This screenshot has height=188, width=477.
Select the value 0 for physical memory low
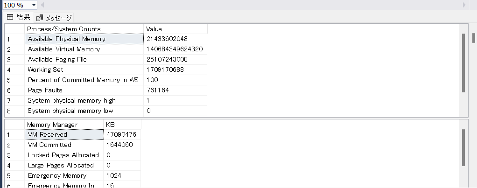pyautogui.click(x=175, y=111)
